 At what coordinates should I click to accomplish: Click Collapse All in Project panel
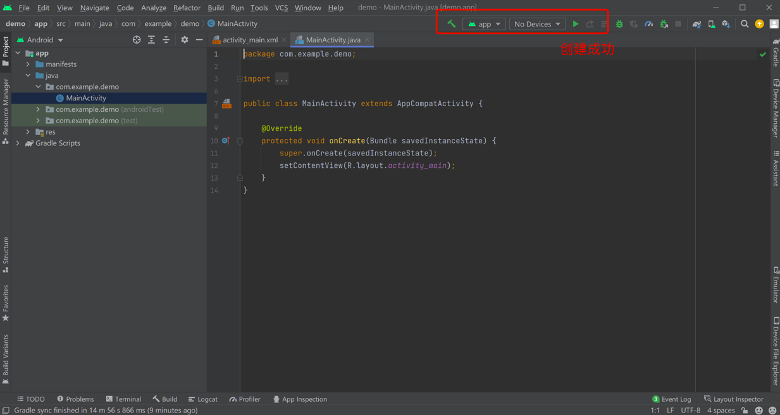click(166, 40)
